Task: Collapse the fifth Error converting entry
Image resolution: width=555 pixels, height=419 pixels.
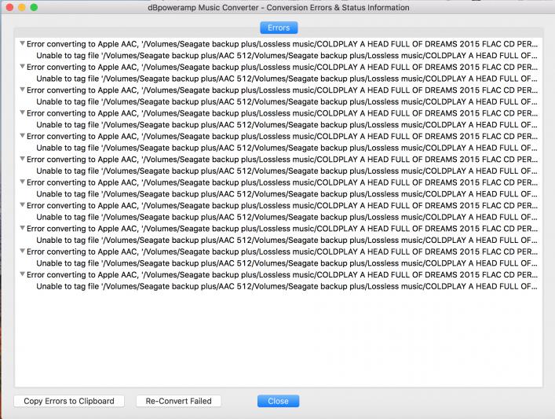Action: pos(22,136)
